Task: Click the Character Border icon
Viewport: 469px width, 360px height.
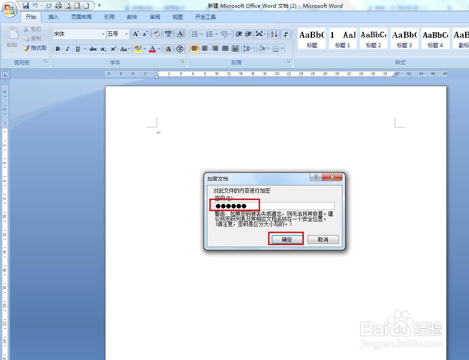Action: 180,34
